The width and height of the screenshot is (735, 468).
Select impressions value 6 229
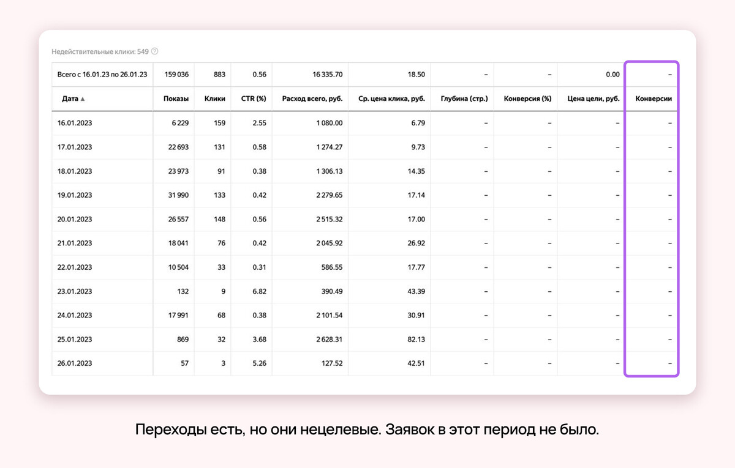(x=180, y=123)
